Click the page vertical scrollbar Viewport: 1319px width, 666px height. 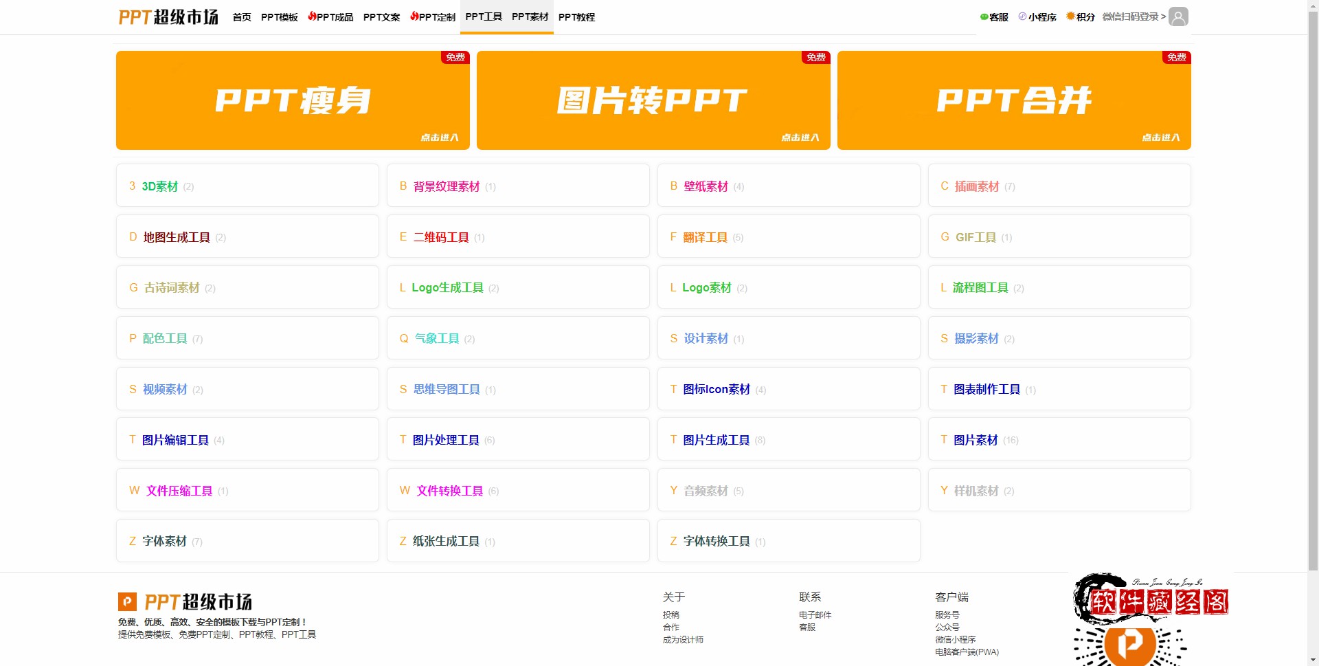coord(1313,275)
